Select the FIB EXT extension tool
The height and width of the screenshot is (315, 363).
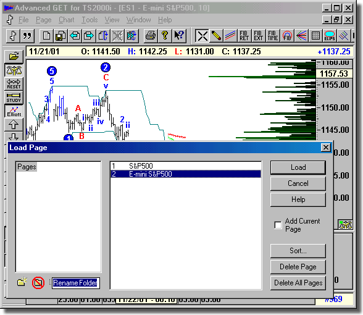[258, 36]
